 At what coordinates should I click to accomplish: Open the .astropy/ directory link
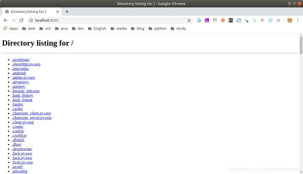click(x=19, y=86)
